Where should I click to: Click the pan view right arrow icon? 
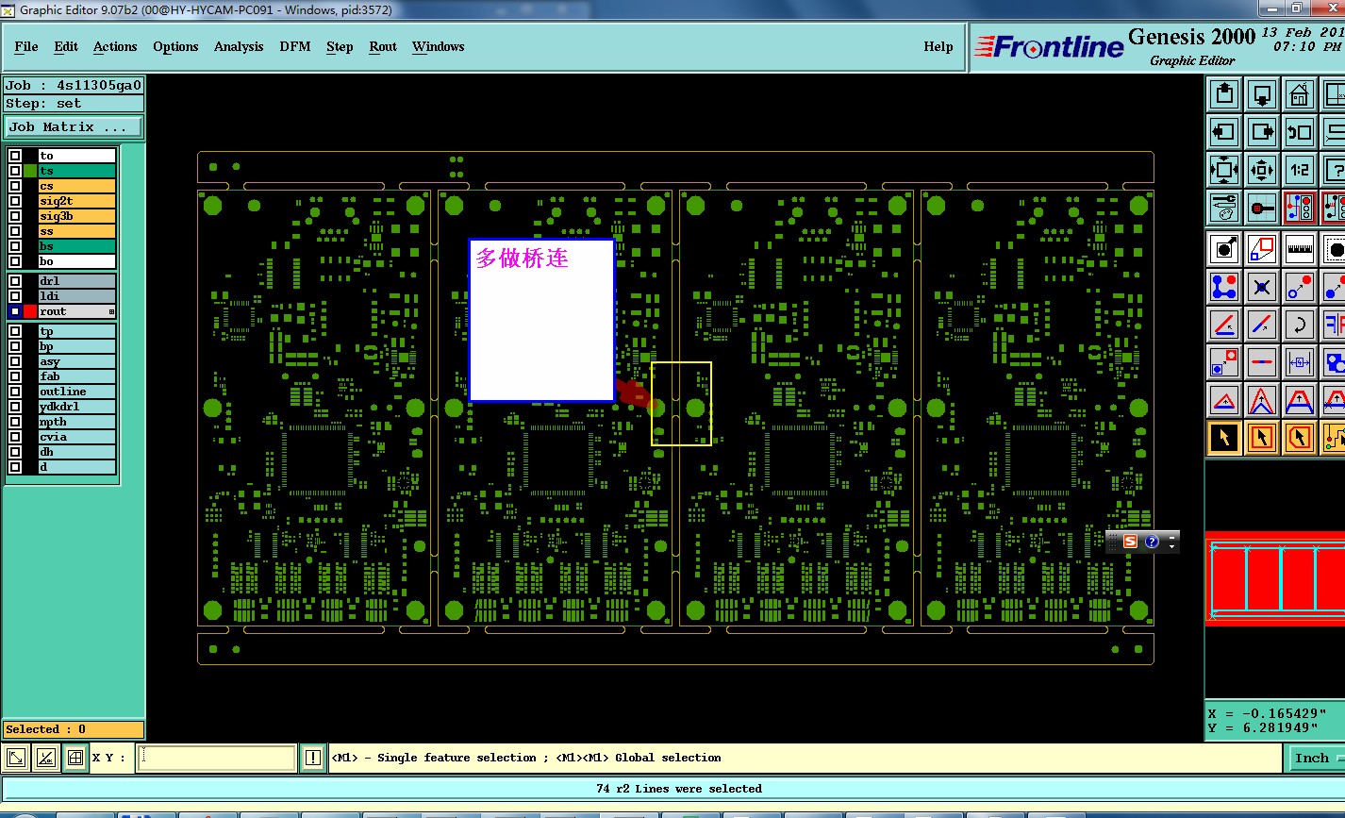pyautogui.click(x=1262, y=132)
